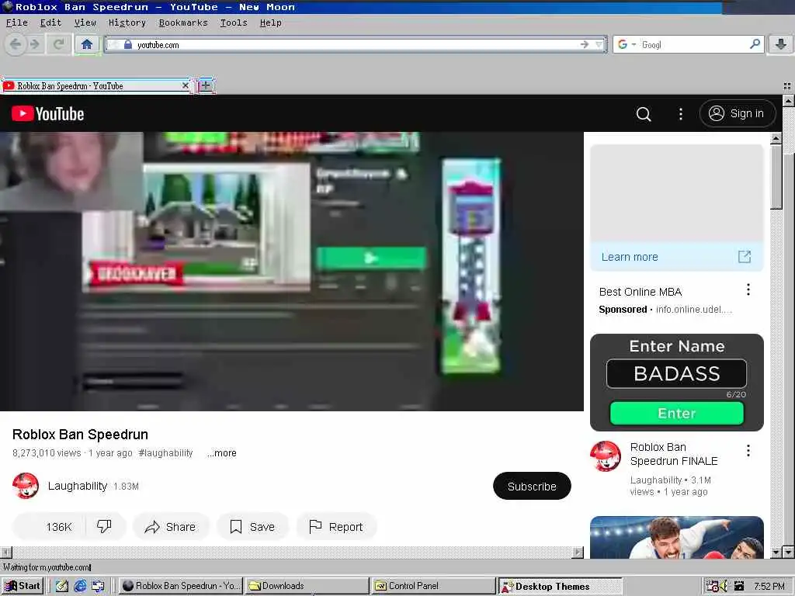Open the external link icon on ad
The width and height of the screenshot is (795, 596).
(745, 257)
